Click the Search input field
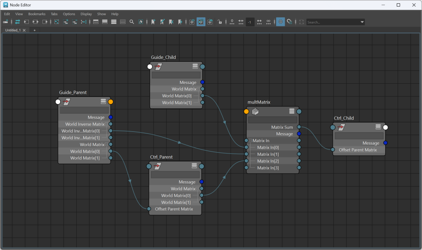422x250 pixels. pyautogui.click(x=333, y=22)
